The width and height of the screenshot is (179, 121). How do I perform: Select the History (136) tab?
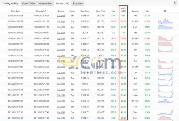point(63,3)
